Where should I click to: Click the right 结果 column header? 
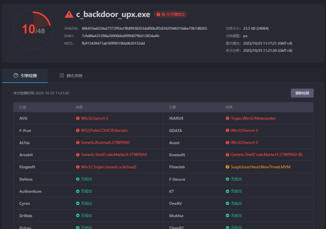click(x=229, y=107)
